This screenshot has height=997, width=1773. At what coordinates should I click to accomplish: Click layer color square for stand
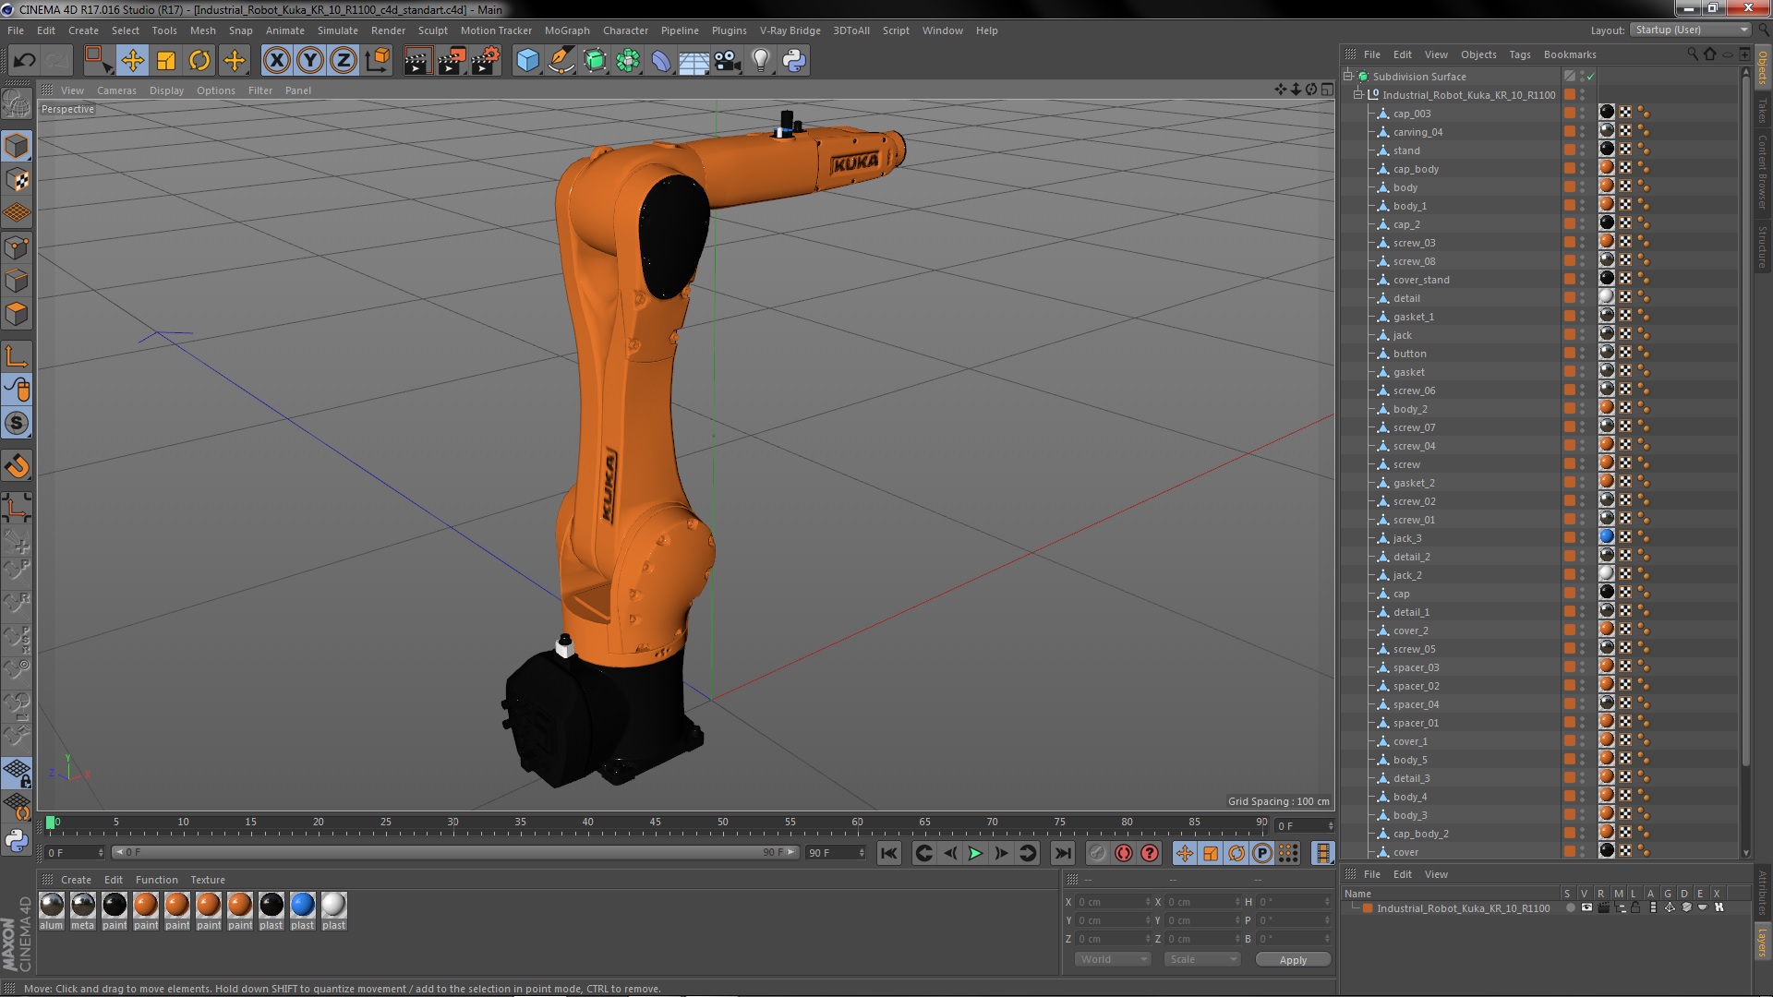click(x=1569, y=150)
